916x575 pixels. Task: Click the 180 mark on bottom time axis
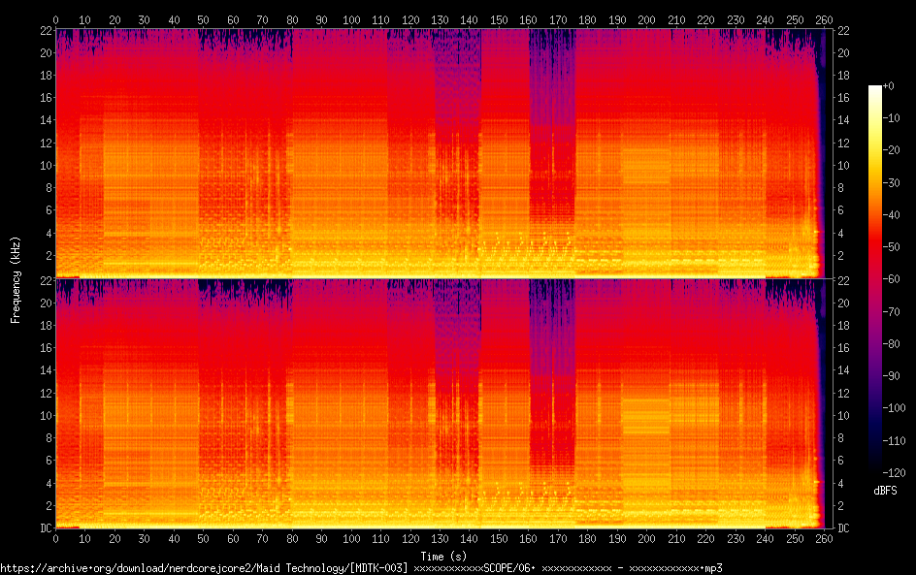coord(589,538)
